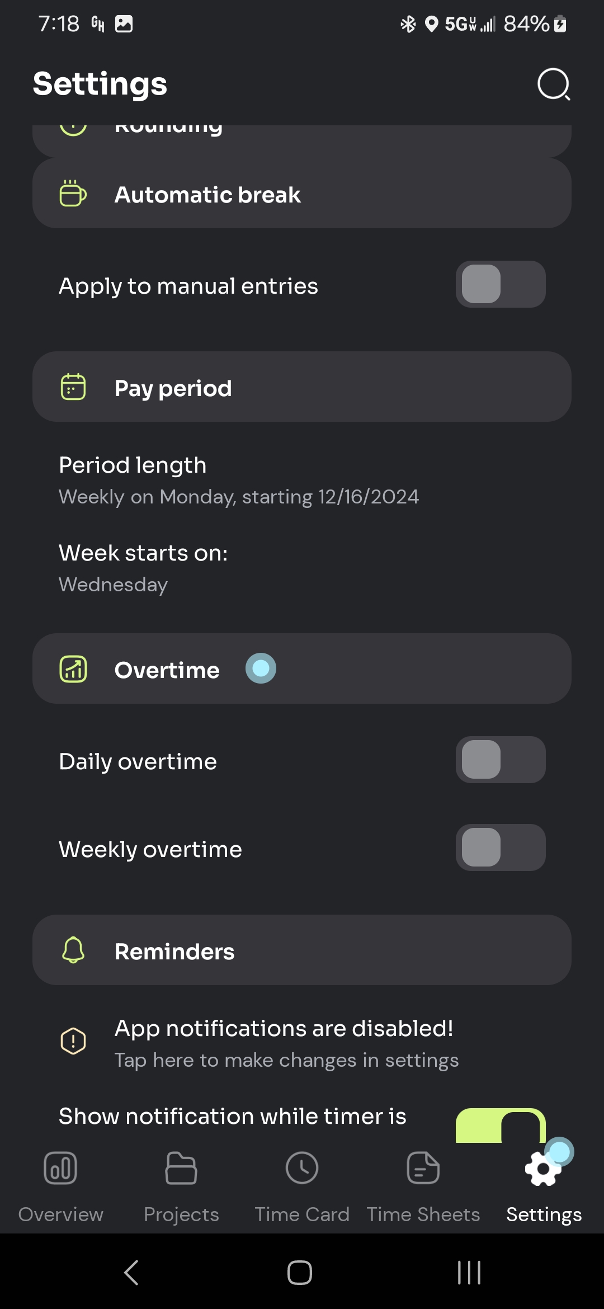
Task: Switch to the Projects tab
Action: pos(181,1186)
